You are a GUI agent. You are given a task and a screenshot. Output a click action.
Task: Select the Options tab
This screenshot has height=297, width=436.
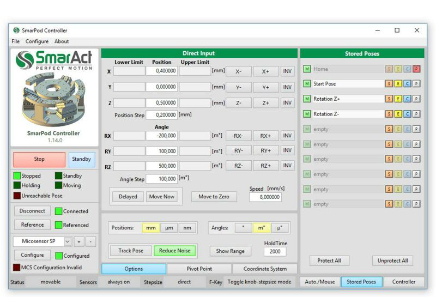[134, 269]
